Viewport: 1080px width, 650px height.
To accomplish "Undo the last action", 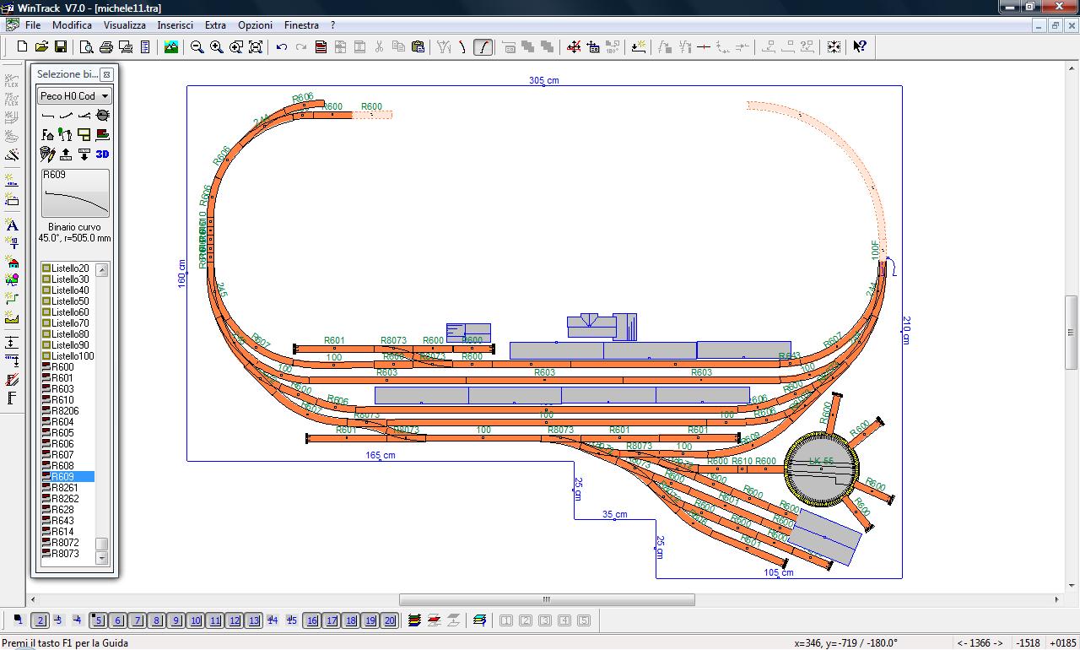I will pos(282,47).
